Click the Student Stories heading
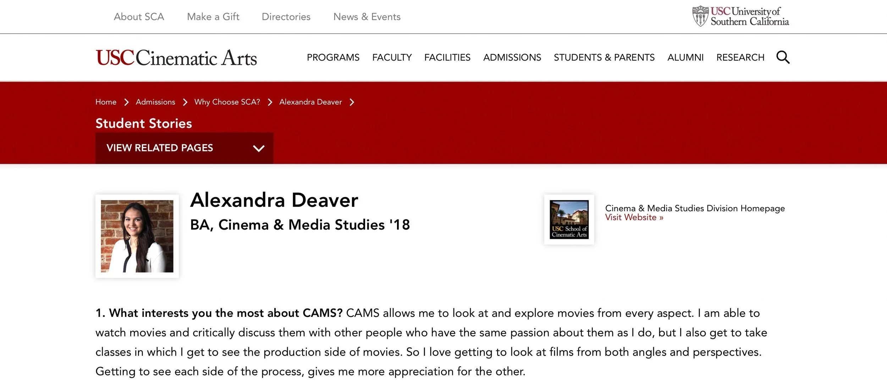 coord(144,123)
